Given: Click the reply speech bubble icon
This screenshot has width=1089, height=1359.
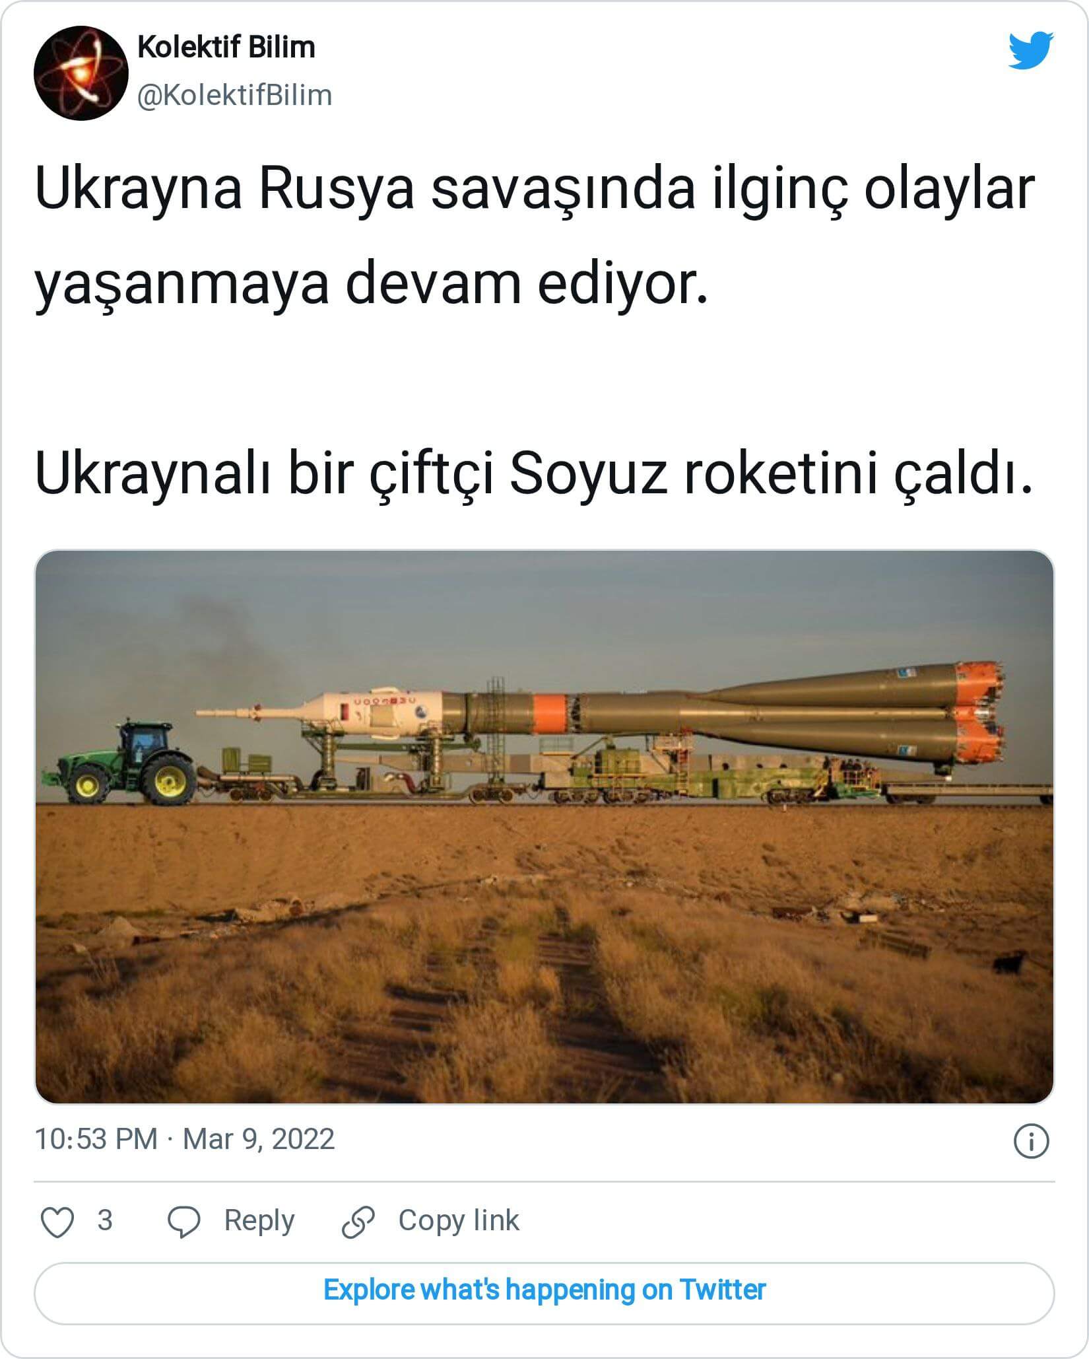Looking at the screenshot, I should pos(184,1222).
